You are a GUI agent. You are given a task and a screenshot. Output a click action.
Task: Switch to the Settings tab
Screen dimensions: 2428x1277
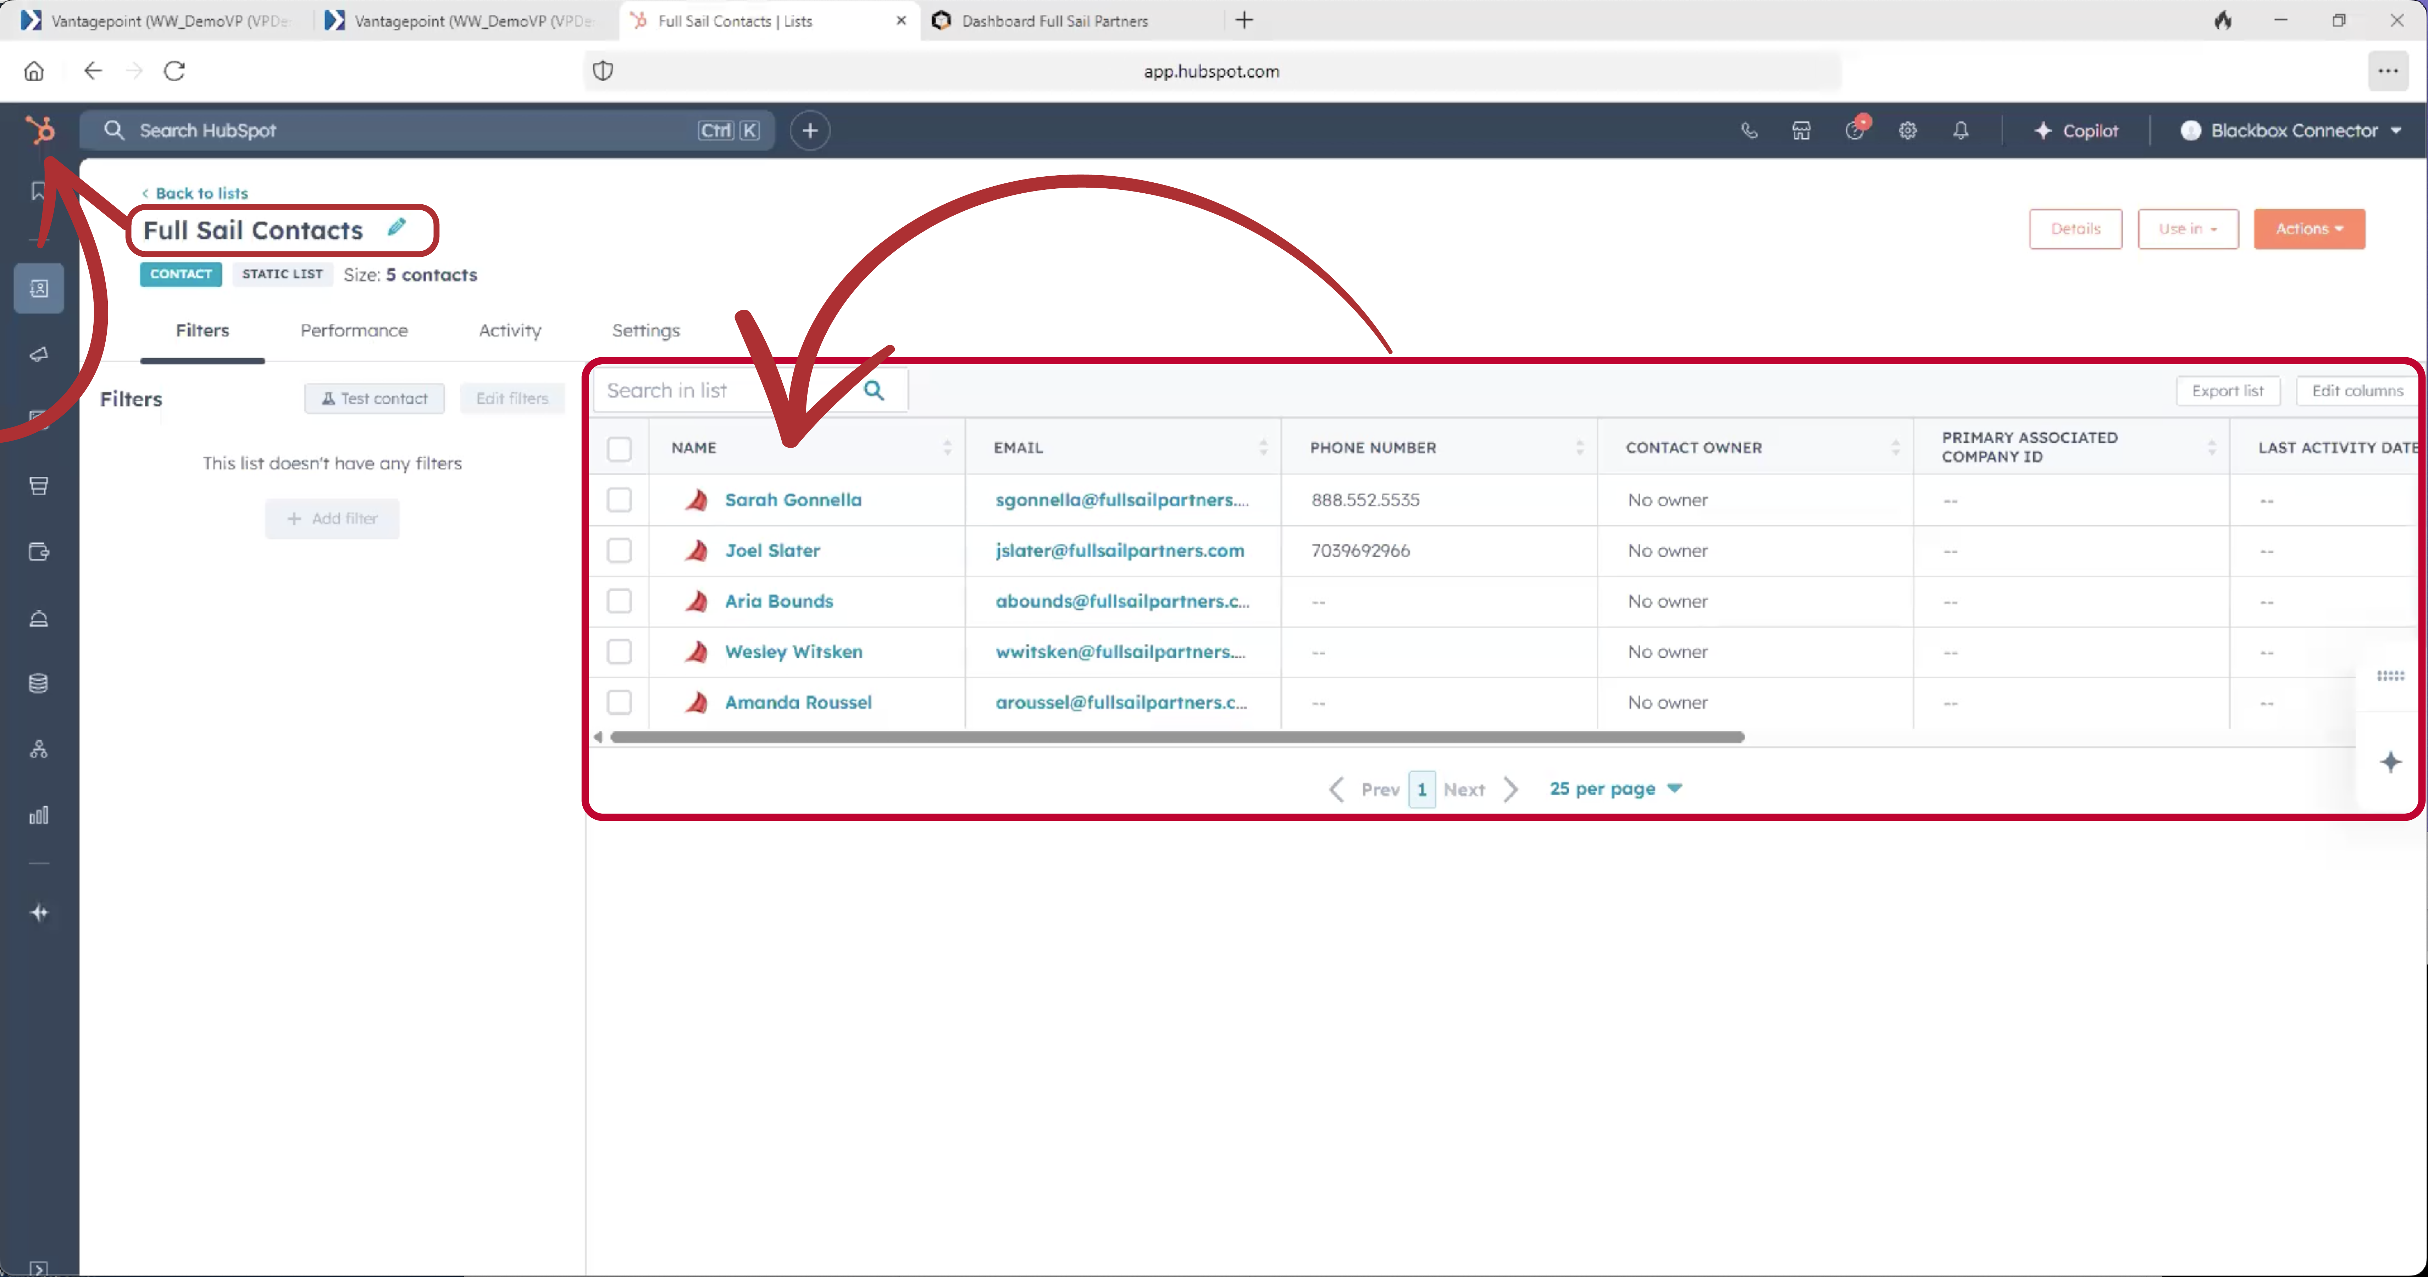click(x=645, y=331)
